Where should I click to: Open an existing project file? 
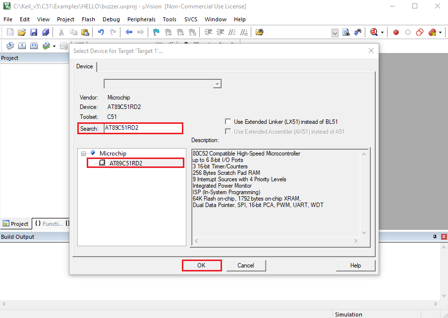[x=21, y=32]
